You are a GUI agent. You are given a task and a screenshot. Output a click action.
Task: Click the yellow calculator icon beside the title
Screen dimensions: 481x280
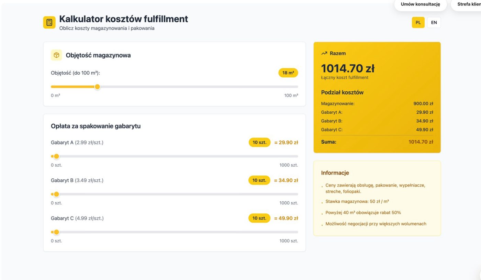coord(49,22)
